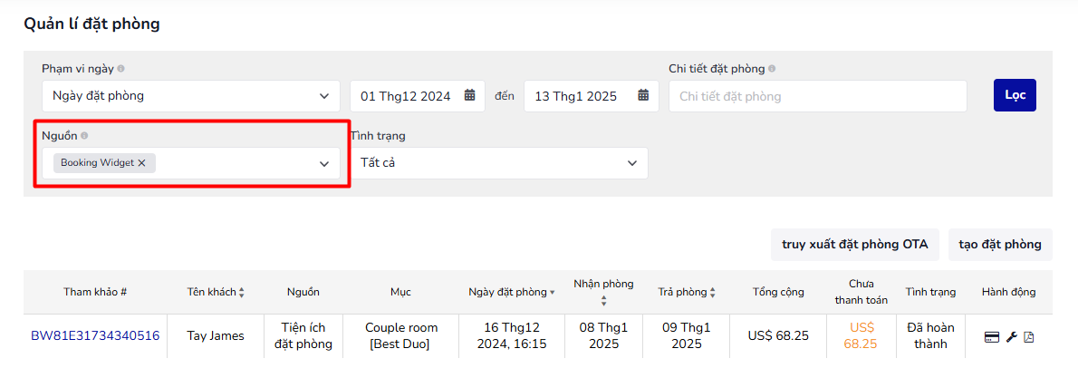1078x368 pixels.
Task: Open calendar for start date 01 Thg12 2024
Action: click(469, 95)
